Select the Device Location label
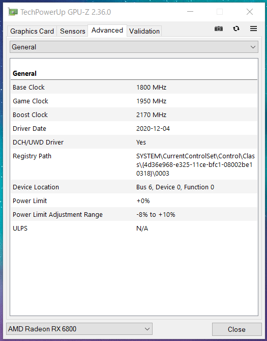Screen dimensions: 267x341 [36, 187]
